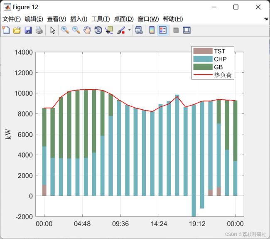Close the Figure 12 window

258,7
